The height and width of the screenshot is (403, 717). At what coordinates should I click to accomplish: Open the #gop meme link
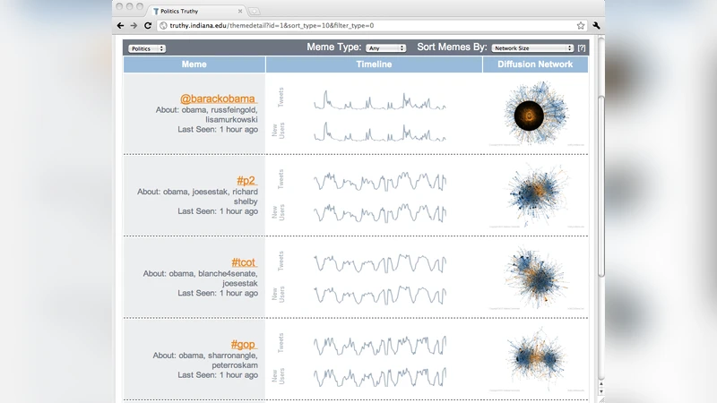coord(244,344)
